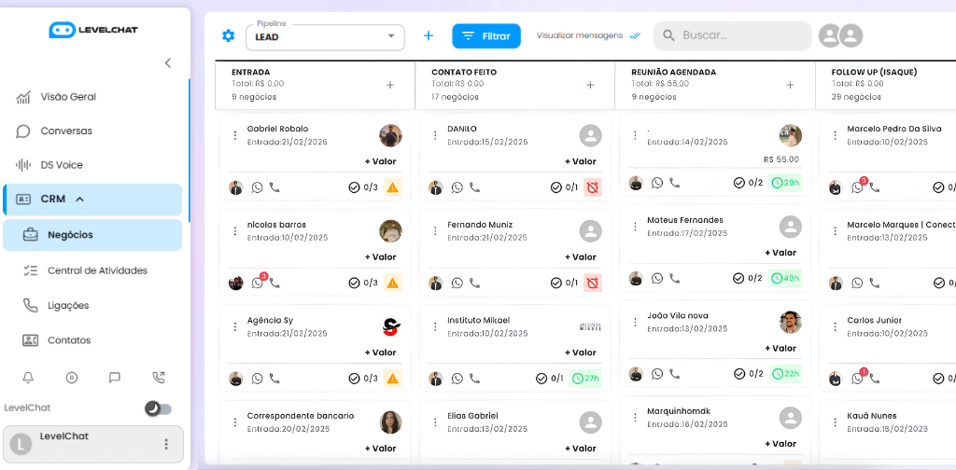Collapse the sidebar with the chevron arrow

click(x=168, y=63)
